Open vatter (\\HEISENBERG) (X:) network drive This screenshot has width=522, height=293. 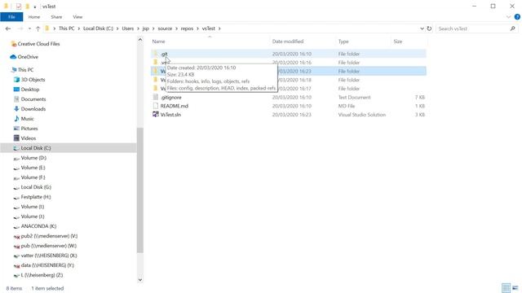(x=49, y=256)
